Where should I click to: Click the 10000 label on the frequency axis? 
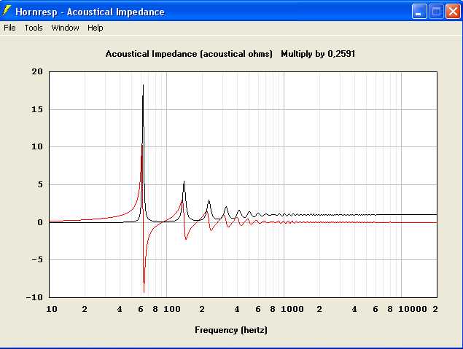point(415,309)
